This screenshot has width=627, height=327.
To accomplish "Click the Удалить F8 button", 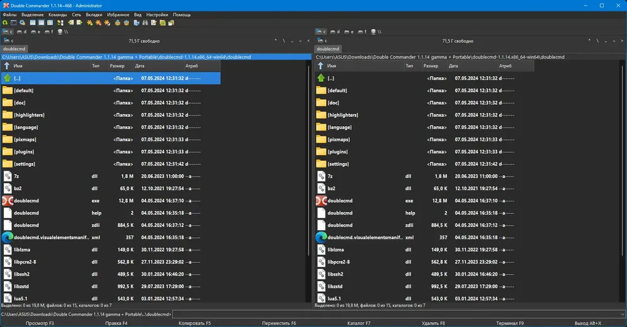I will (433, 323).
